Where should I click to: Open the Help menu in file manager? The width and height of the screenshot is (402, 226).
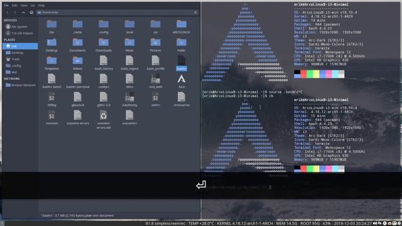point(41,6)
